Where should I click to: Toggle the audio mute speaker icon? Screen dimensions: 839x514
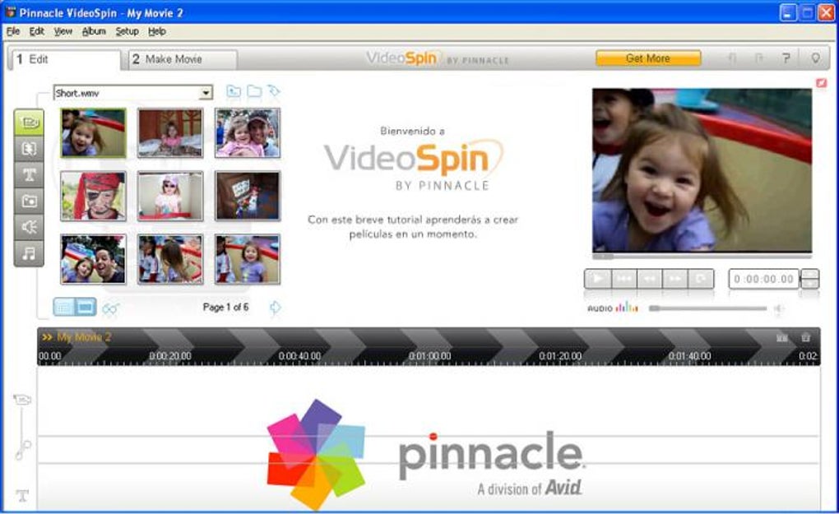tap(778, 308)
